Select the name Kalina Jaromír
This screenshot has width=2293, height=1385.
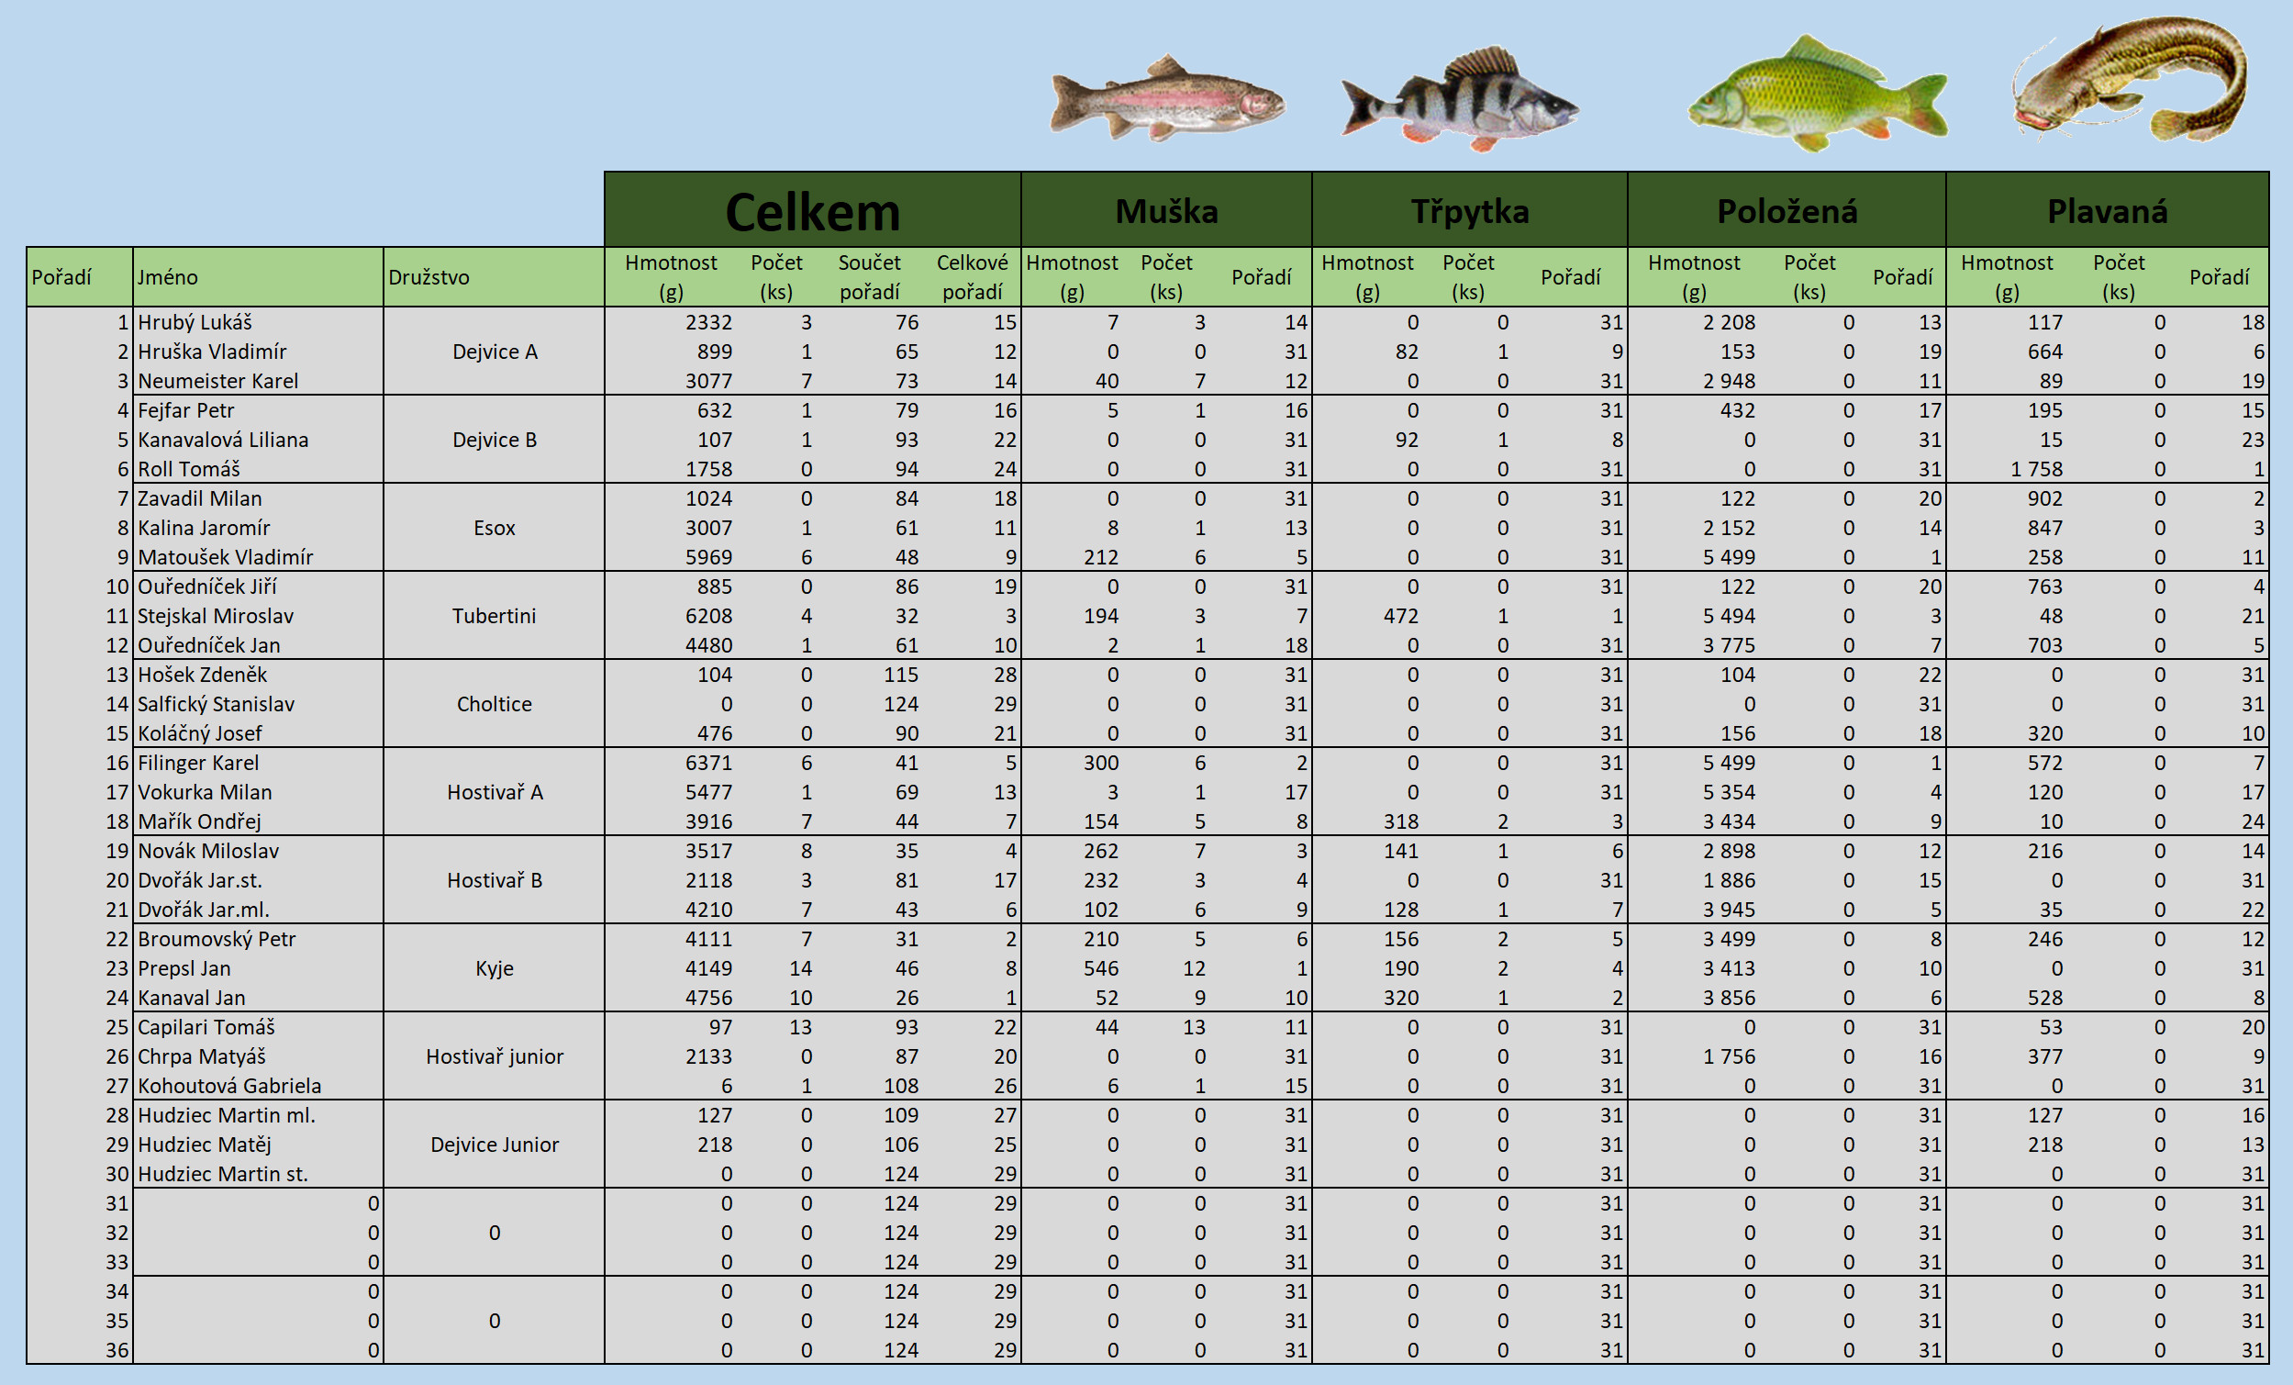[x=204, y=528]
